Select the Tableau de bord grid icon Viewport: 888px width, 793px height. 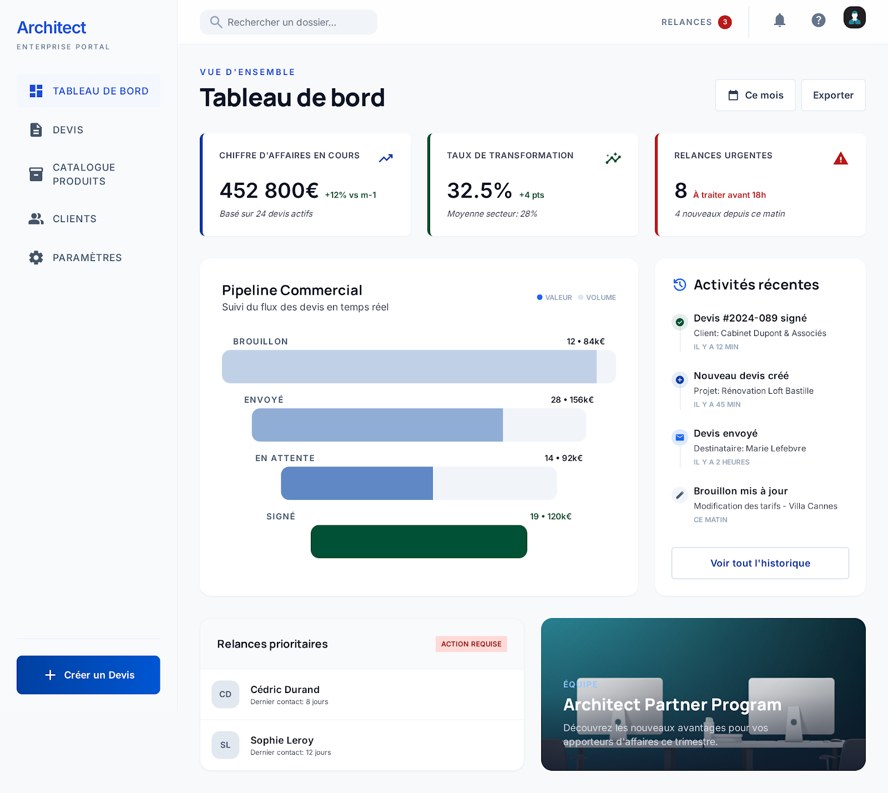[x=36, y=91]
